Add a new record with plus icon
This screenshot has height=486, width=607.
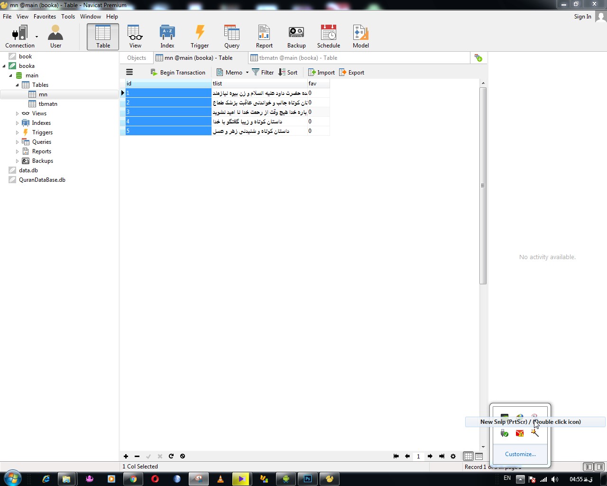126,456
